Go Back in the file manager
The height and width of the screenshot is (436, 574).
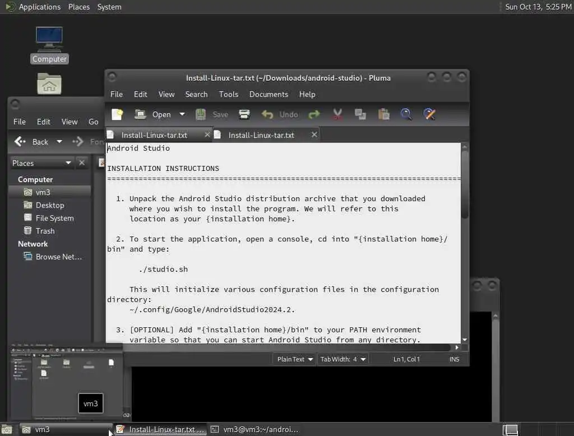click(x=31, y=142)
